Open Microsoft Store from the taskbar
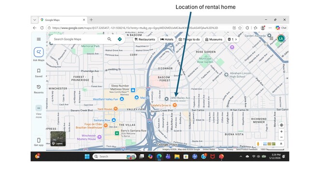This screenshot has height=177, width=314. click(186, 156)
